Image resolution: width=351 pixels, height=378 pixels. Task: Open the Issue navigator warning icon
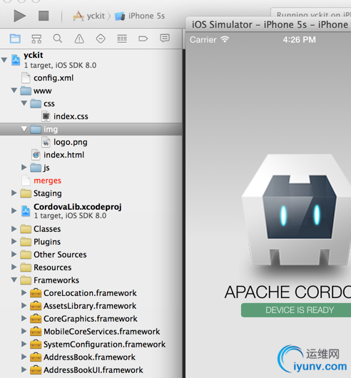point(79,39)
